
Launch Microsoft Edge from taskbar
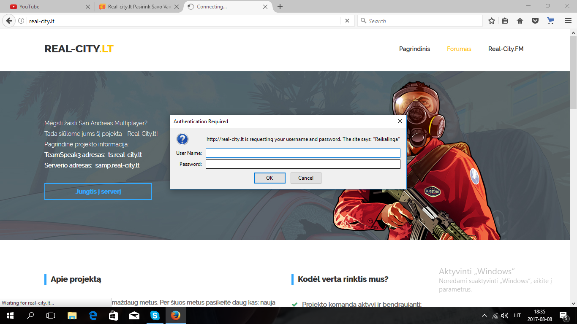pyautogui.click(x=93, y=316)
